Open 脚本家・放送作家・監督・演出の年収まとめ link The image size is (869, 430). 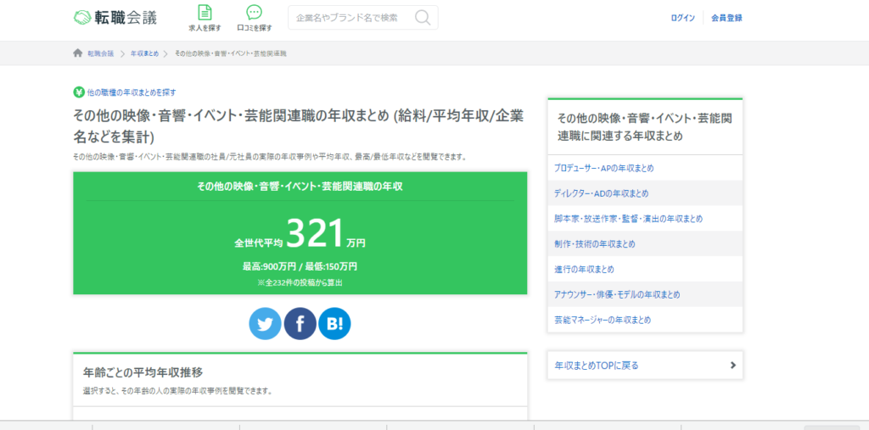point(629,219)
